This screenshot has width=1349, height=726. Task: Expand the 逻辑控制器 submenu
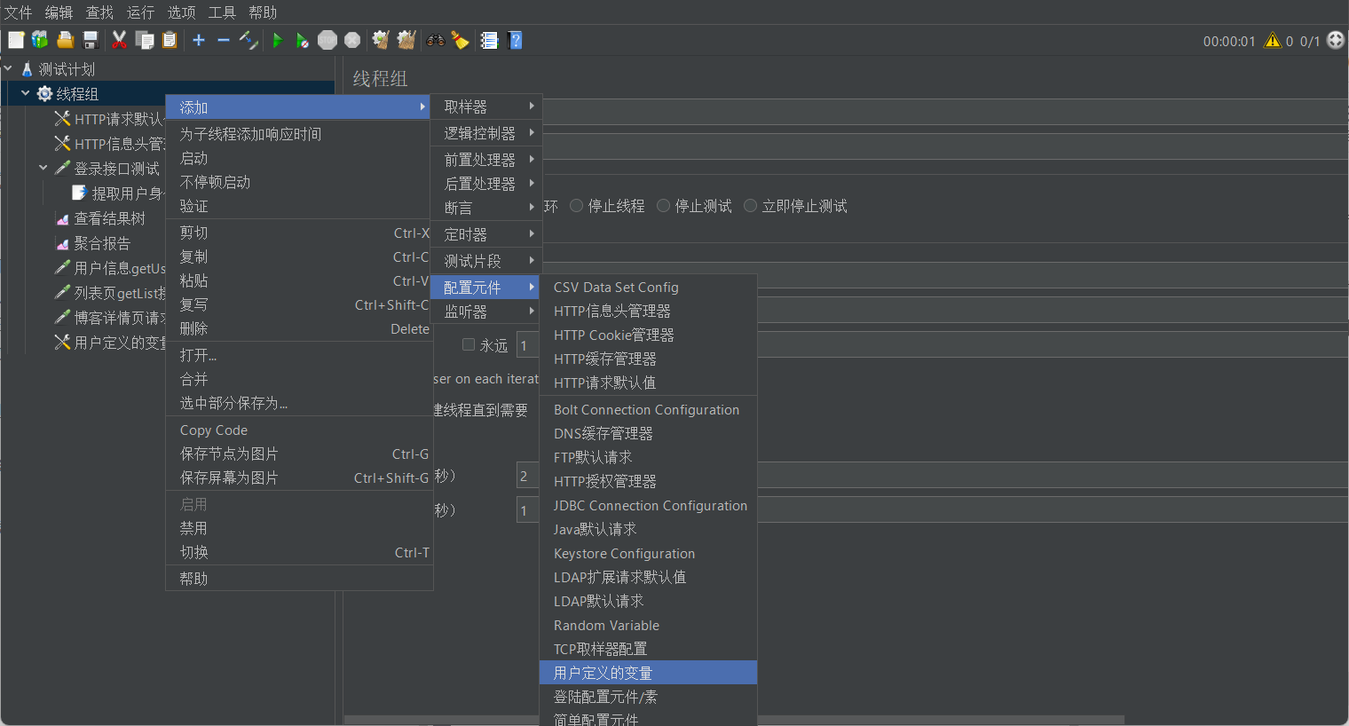485,133
